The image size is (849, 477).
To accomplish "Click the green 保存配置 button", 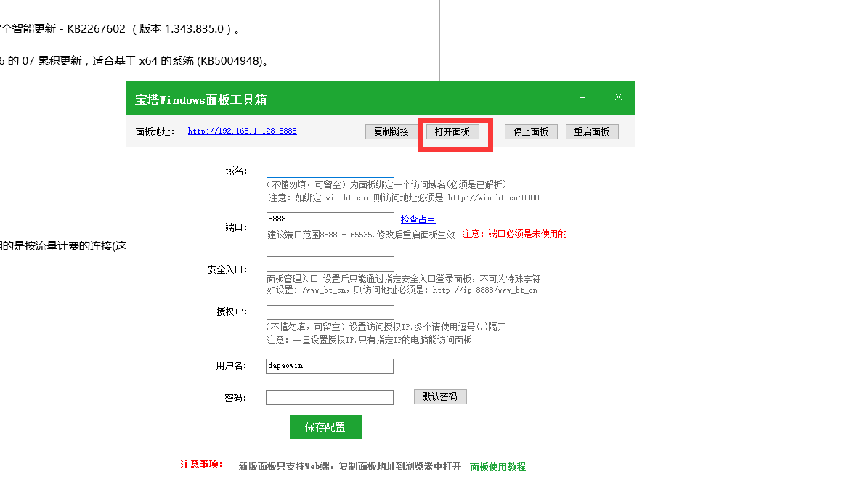I will click(326, 427).
